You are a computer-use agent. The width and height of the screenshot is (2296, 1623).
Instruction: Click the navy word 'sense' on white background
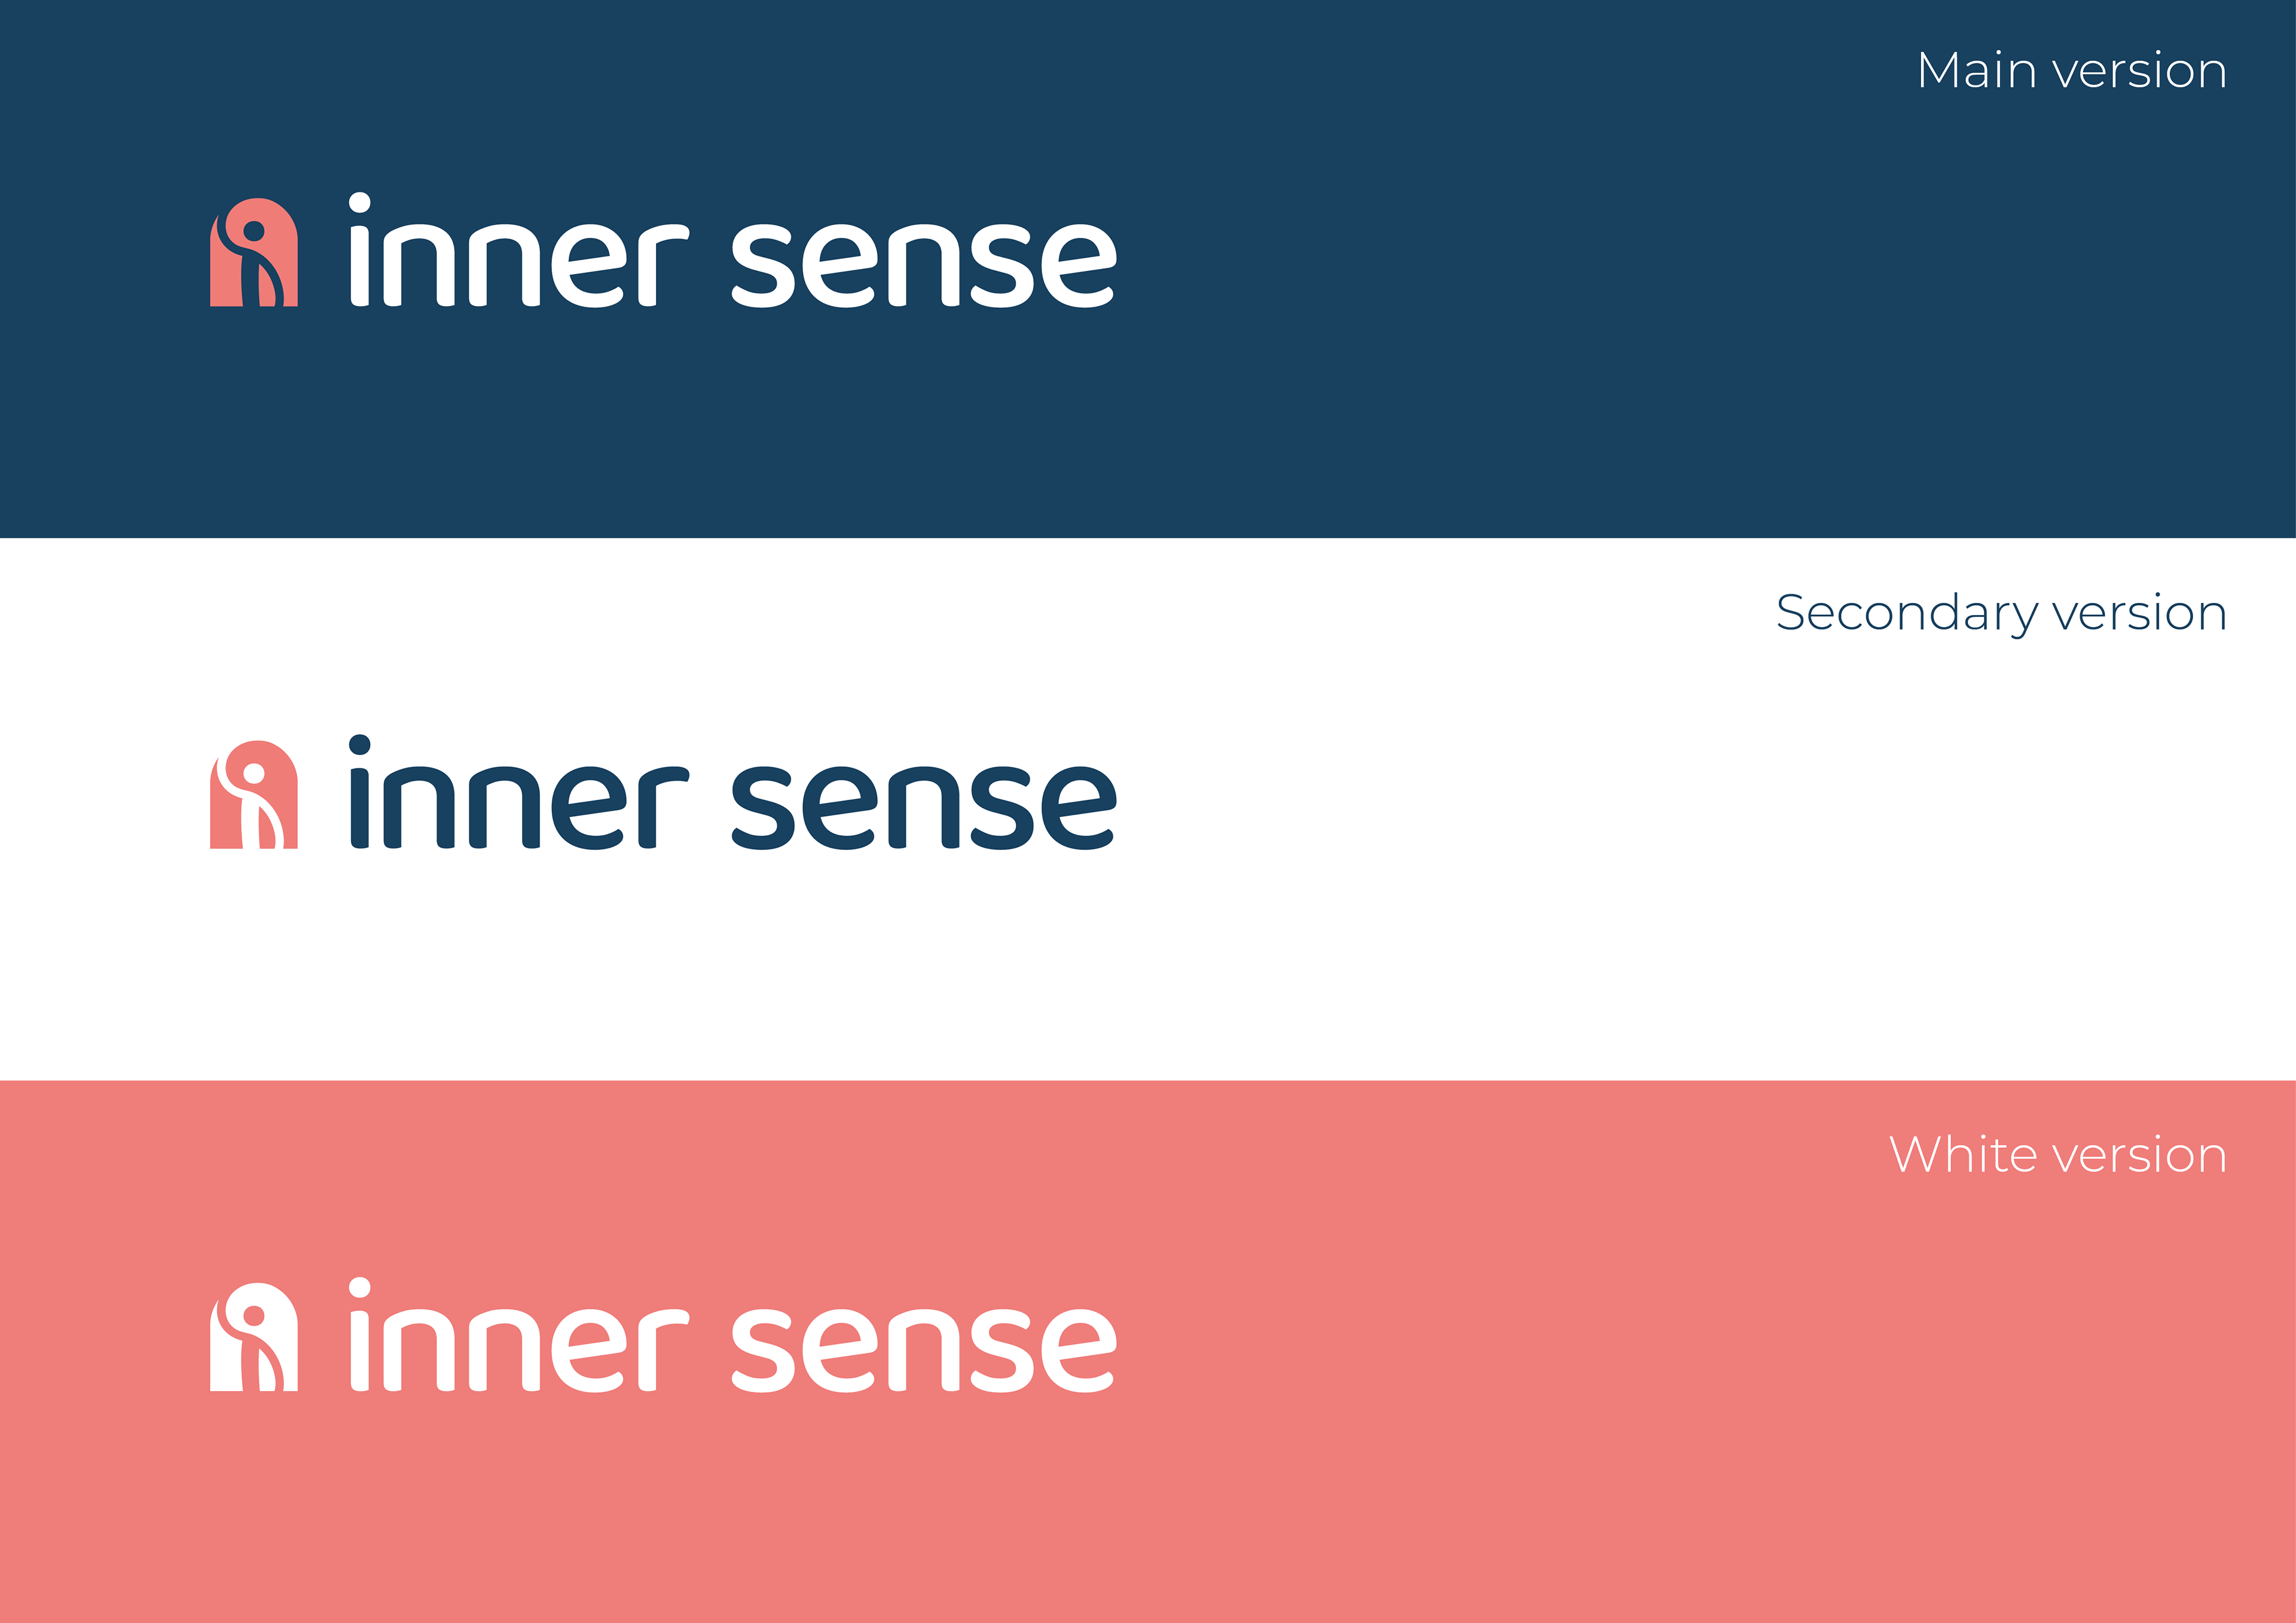[924, 807]
